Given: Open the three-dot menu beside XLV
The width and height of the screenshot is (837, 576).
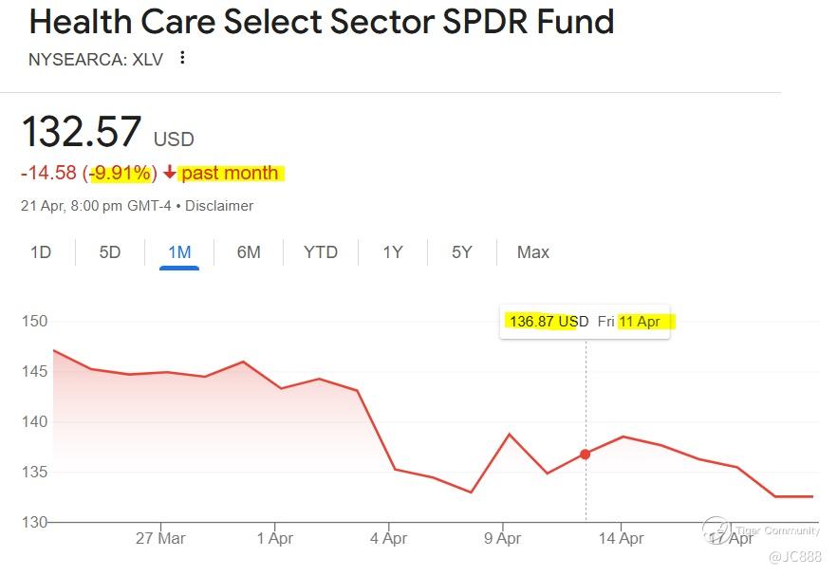Looking at the screenshot, I should tap(183, 58).
